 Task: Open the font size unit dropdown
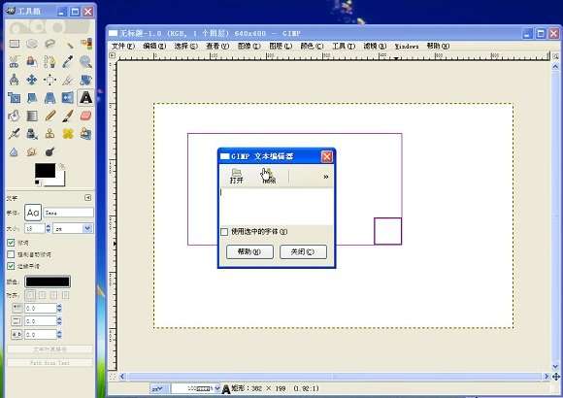coord(73,228)
